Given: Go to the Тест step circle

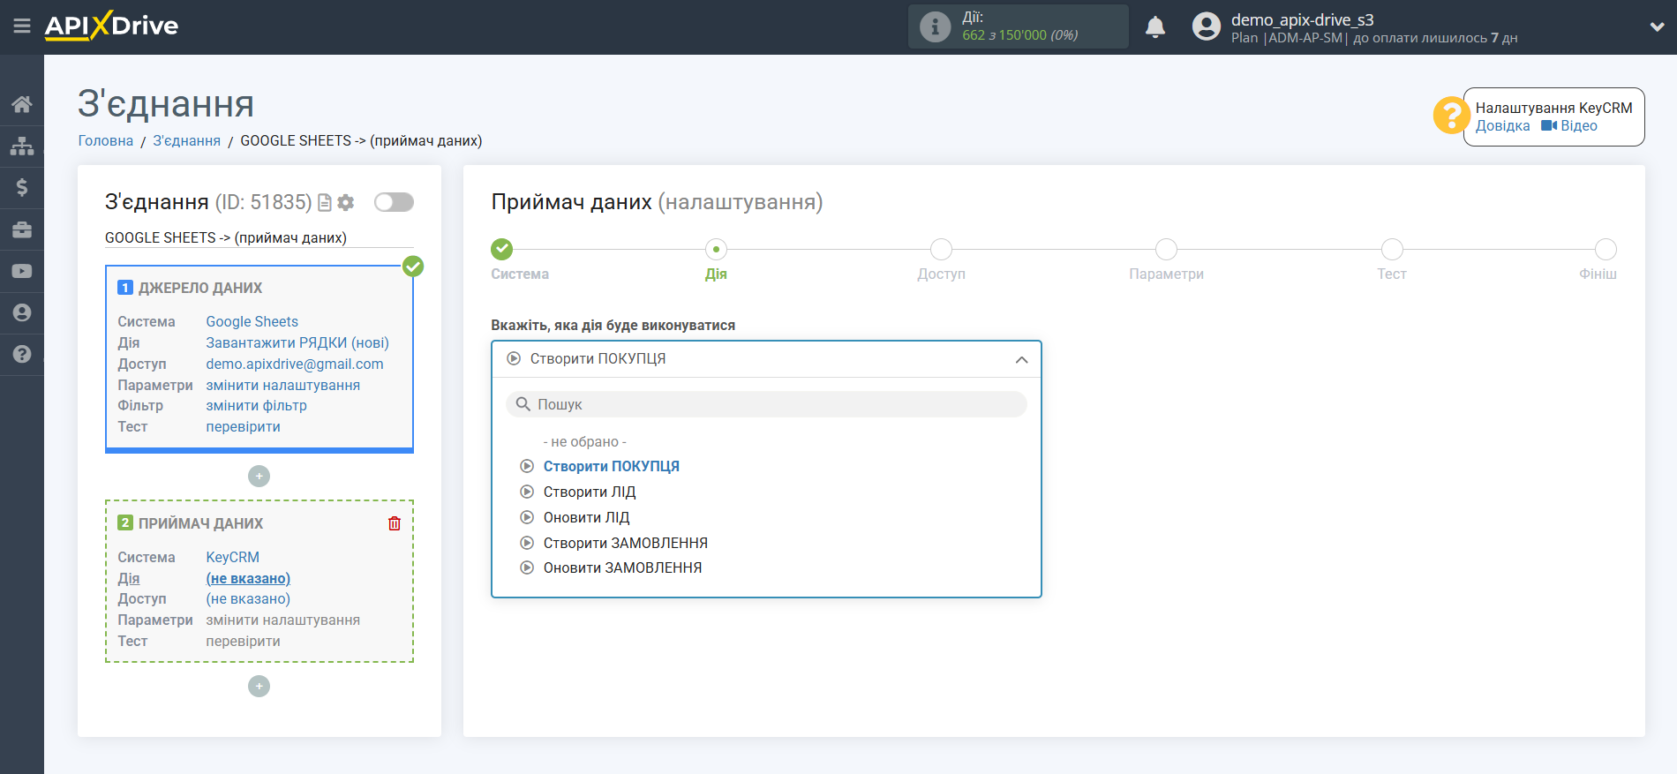Looking at the screenshot, I should pos(1392,249).
